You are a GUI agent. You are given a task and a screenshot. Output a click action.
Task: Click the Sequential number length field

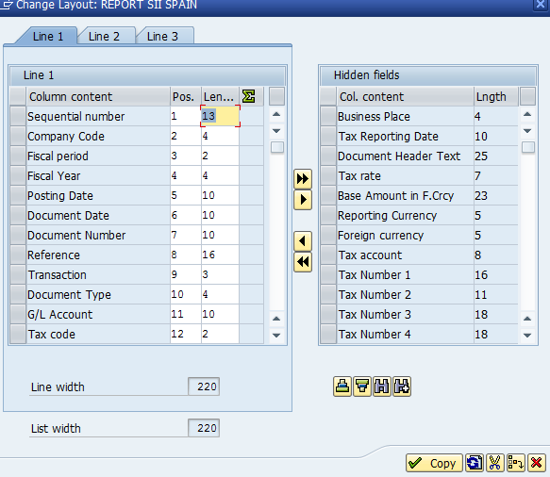click(x=220, y=116)
